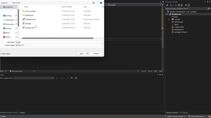This screenshot has height=118, width=211.
Task: Go to Desktop in navigation pane
Action: click(x=9, y=16)
